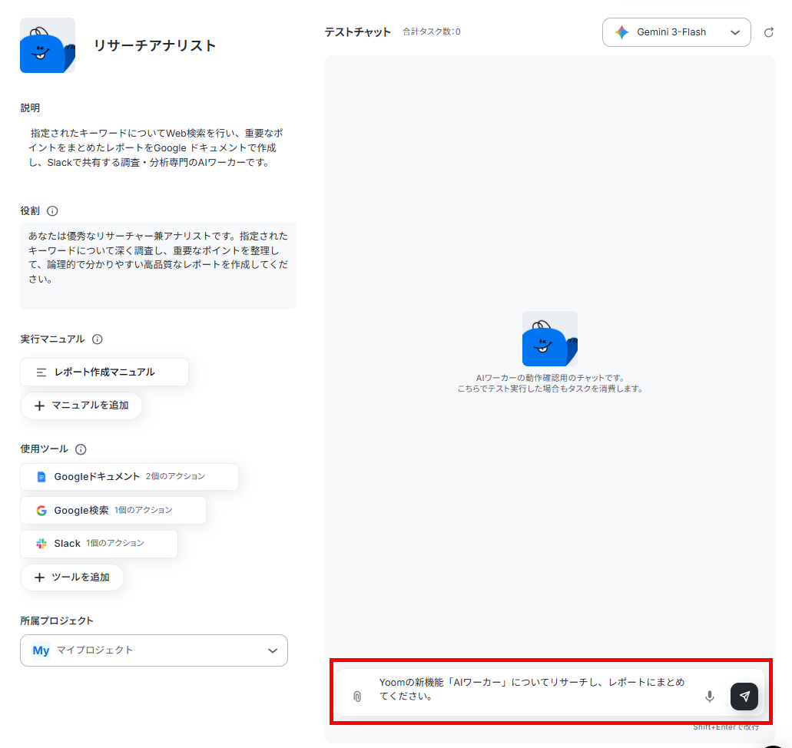Screen dimensions: 792x748
Task: Open the Gemini 3-Flash model dropdown
Action: 676,32
